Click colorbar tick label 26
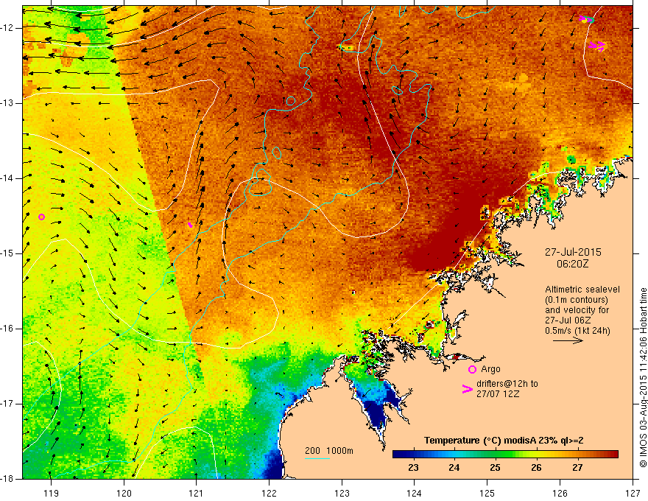The width and height of the screenshot is (648, 501). [536, 468]
